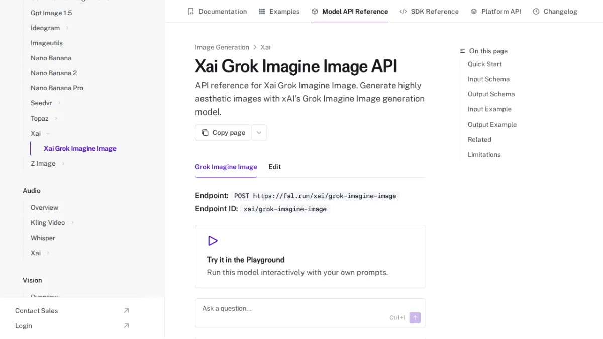Open the Platform API tab
603x339 pixels.
tap(496, 11)
